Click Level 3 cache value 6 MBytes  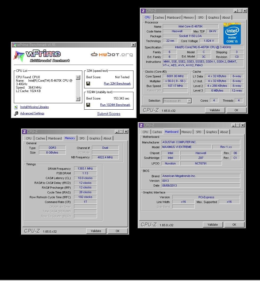(217, 90)
